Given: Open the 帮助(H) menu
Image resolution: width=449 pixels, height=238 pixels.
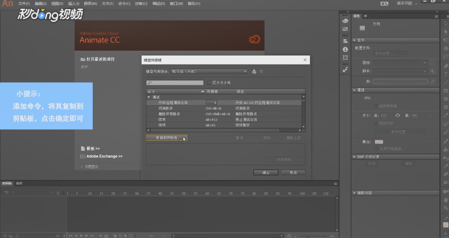Looking at the screenshot, I should (x=194, y=4).
